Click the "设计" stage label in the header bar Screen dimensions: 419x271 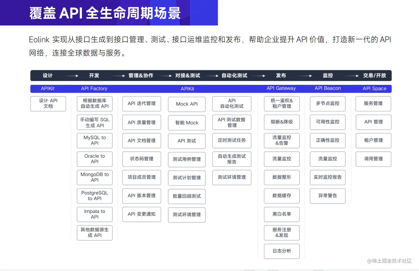coord(48,75)
